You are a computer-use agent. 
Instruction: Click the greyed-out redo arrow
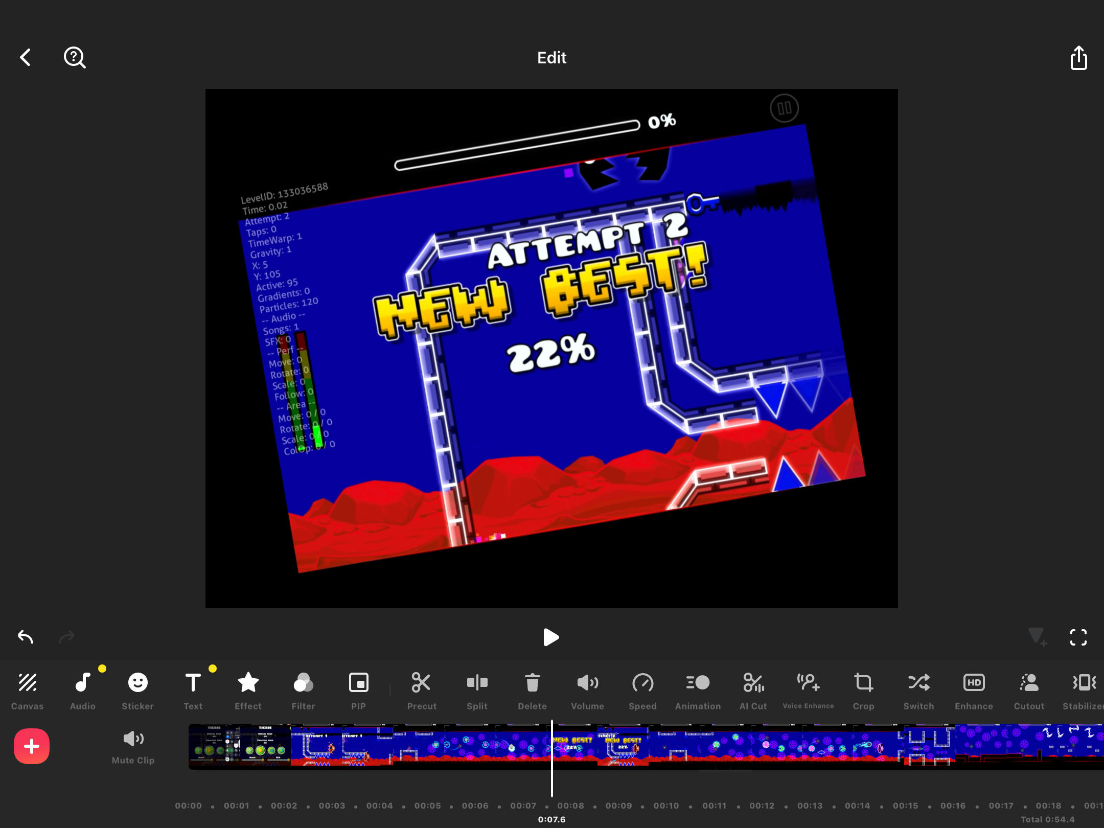(66, 637)
